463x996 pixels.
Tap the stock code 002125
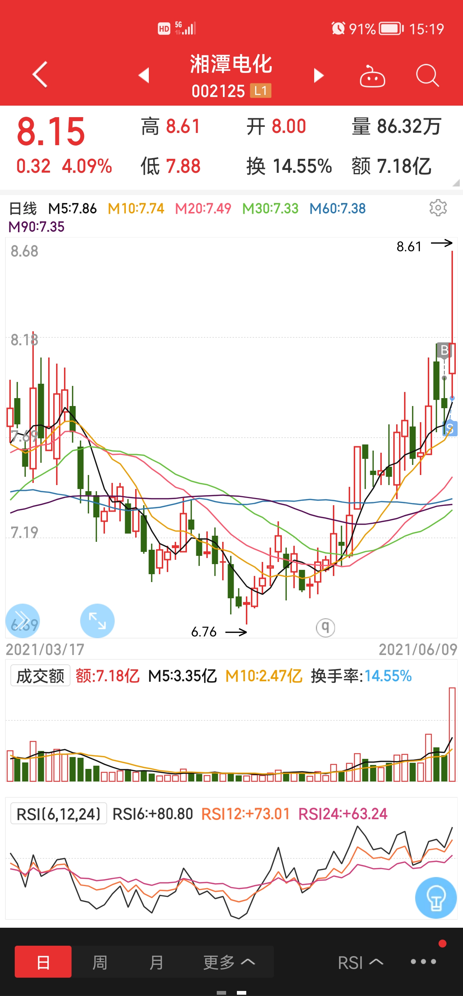[218, 91]
